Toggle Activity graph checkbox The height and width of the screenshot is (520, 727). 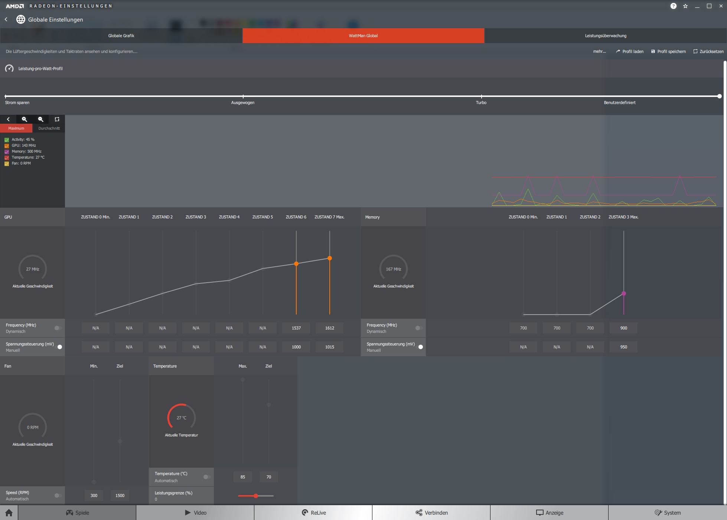coord(7,140)
